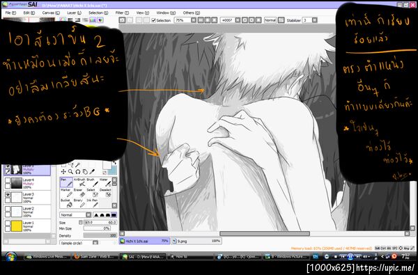This screenshot has width=418, height=275.
Task: Hide the selected Multiply layer's eye
Action: point(8,167)
